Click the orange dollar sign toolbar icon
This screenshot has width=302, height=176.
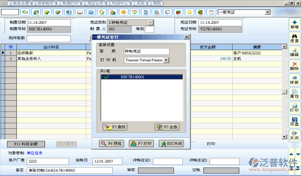[124, 12]
